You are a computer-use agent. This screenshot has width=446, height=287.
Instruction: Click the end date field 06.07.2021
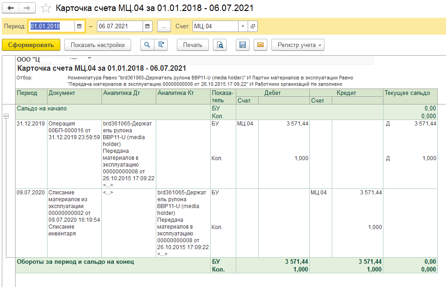[x=119, y=26]
